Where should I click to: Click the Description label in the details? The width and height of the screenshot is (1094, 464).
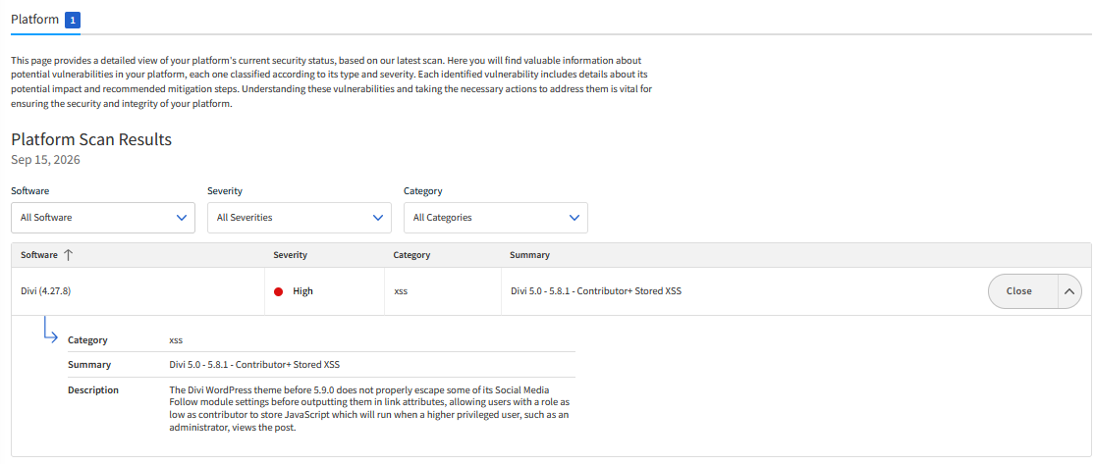click(92, 389)
